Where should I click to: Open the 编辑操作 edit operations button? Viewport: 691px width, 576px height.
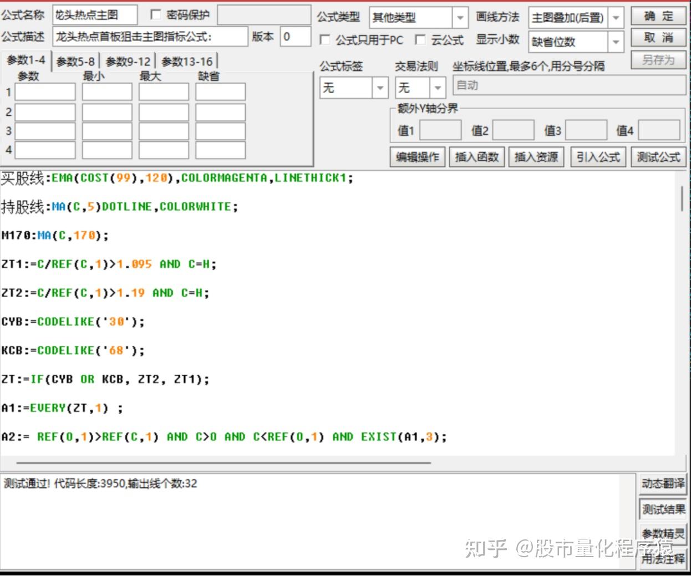click(x=417, y=157)
